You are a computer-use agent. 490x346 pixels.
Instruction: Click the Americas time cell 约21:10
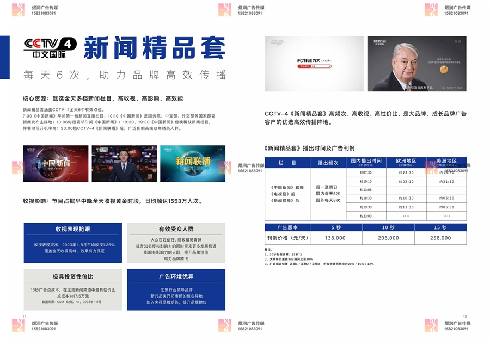click(446, 181)
